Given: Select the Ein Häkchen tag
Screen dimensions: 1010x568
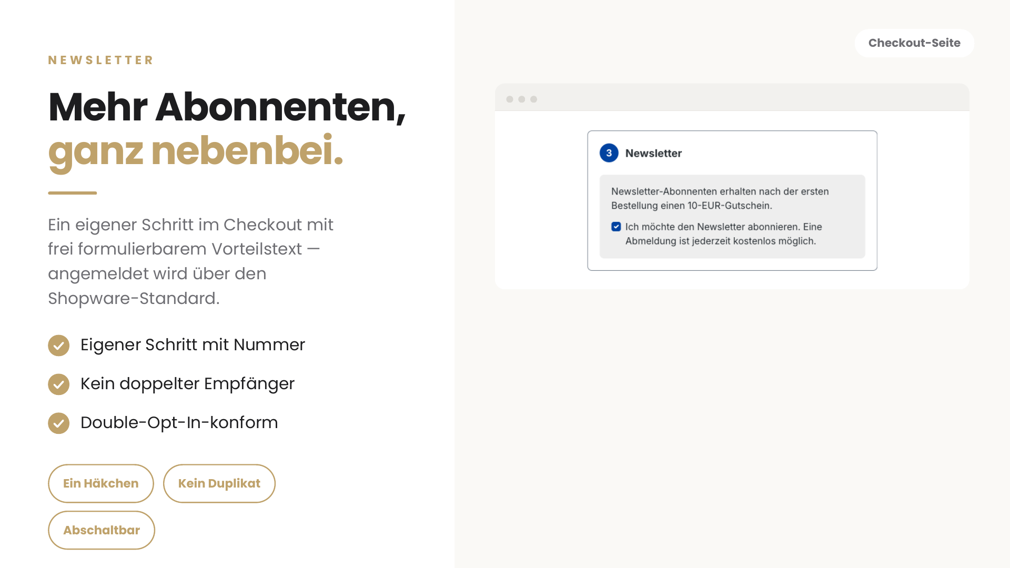Looking at the screenshot, I should [x=101, y=483].
